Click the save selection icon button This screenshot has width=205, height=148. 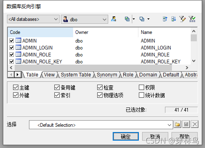[x=186, y=124]
